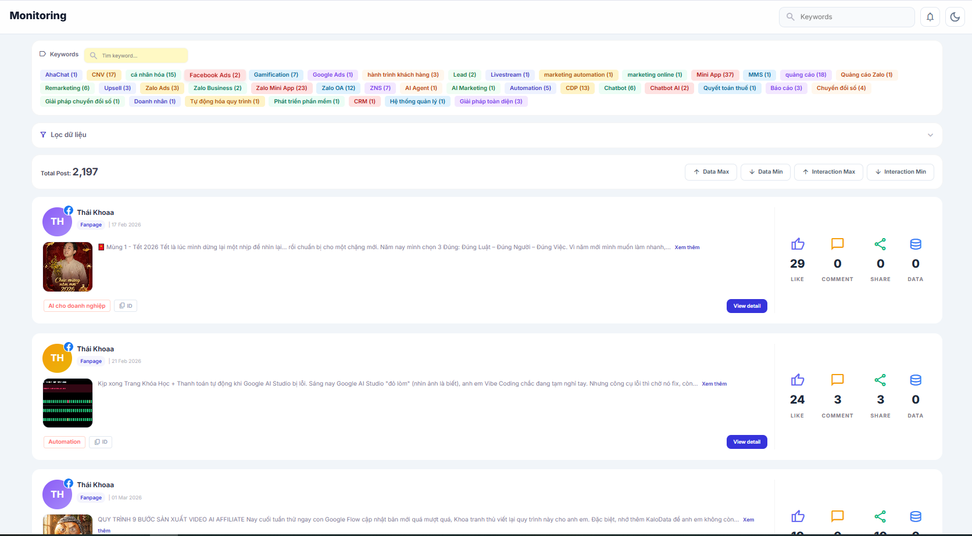Image resolution: width=972 pixels, height=536 pixels.
Task: Expand the Lọc dữ liệu filter panel
Action: 930,135
